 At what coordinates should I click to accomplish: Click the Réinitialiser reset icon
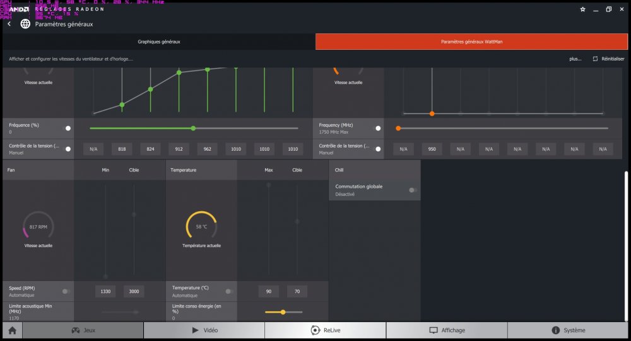pos(595,59)
